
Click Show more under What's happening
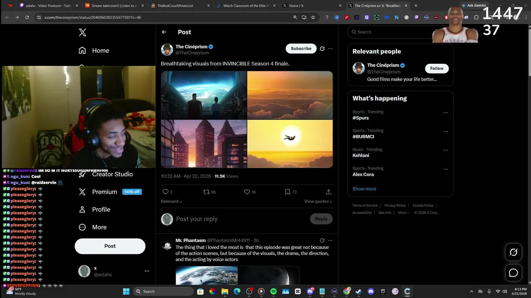click(364, 189)
